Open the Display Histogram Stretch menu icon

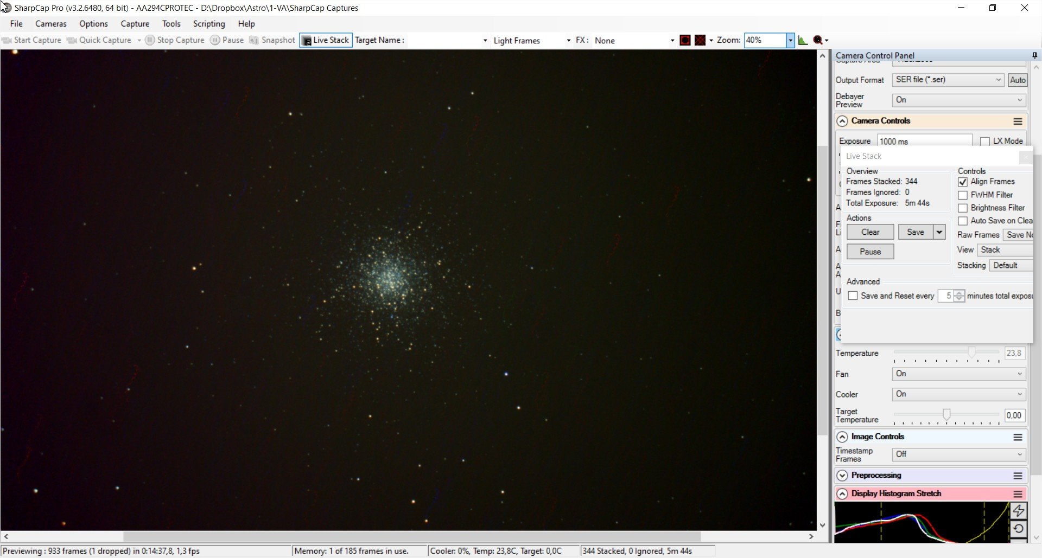pyautogui.click(x=1018, y=494)
